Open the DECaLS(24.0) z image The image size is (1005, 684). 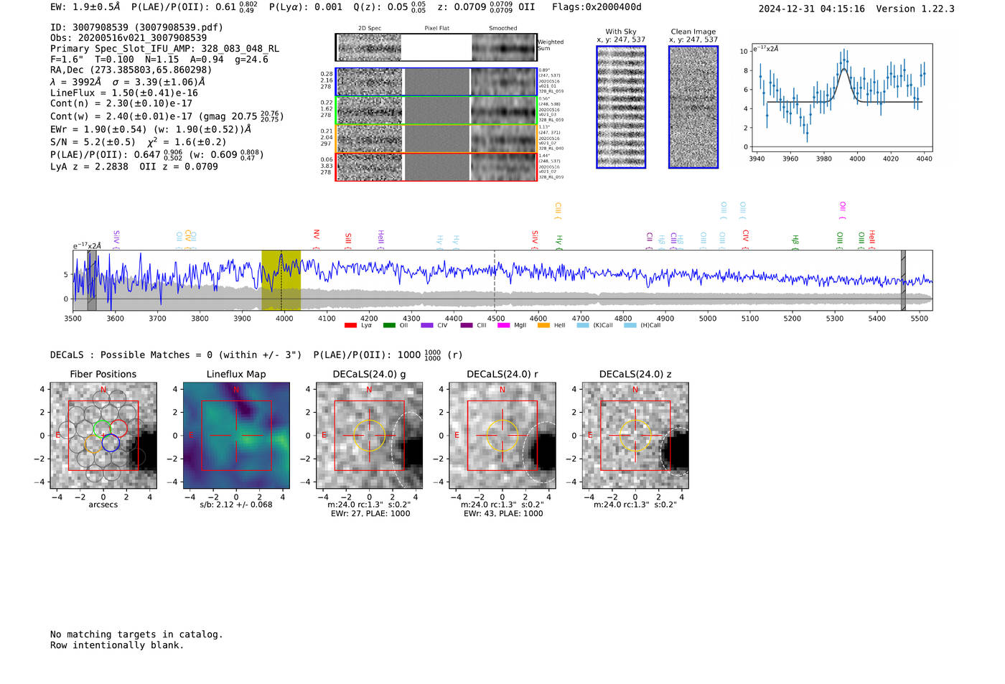(x=635, y=436)
